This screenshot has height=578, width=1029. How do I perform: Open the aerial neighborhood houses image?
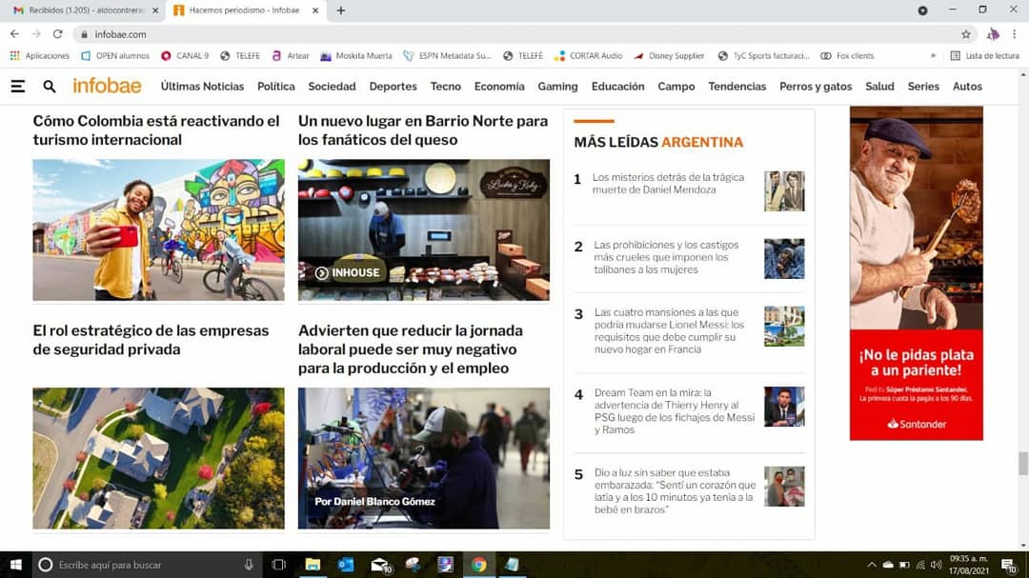pyautogui.click(x=159, y=458)
